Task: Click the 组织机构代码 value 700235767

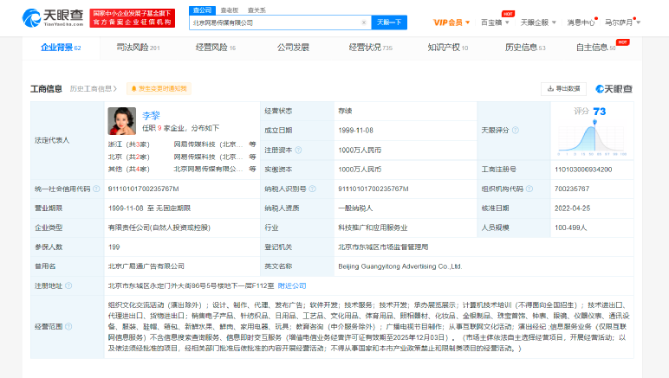Action: point(572,189)
